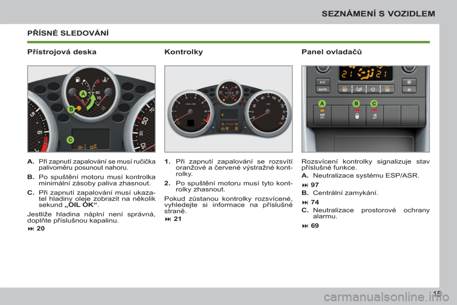Click the central locking padlock button
This screenshot has height=305, width=457.
357,116
